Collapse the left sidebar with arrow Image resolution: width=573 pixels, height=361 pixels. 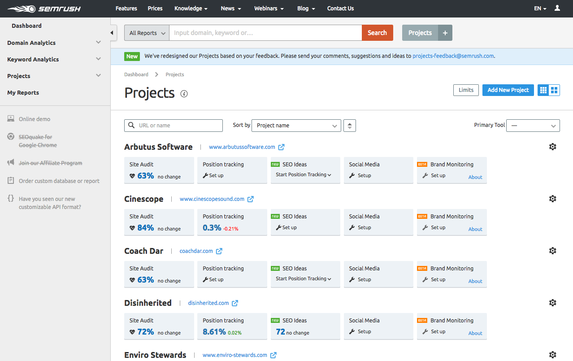pos(112,33)
